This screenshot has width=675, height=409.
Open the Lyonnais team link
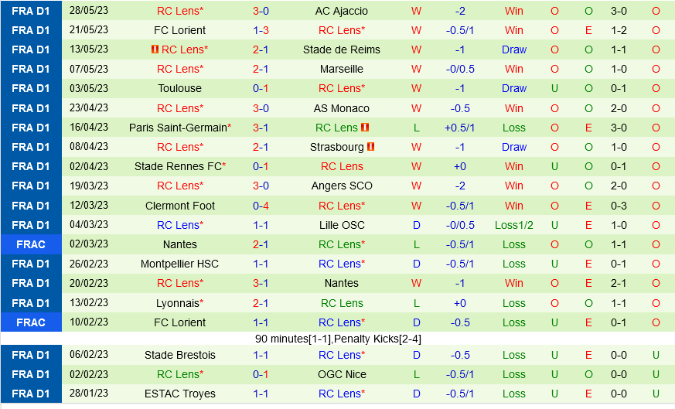coord(178,303)
